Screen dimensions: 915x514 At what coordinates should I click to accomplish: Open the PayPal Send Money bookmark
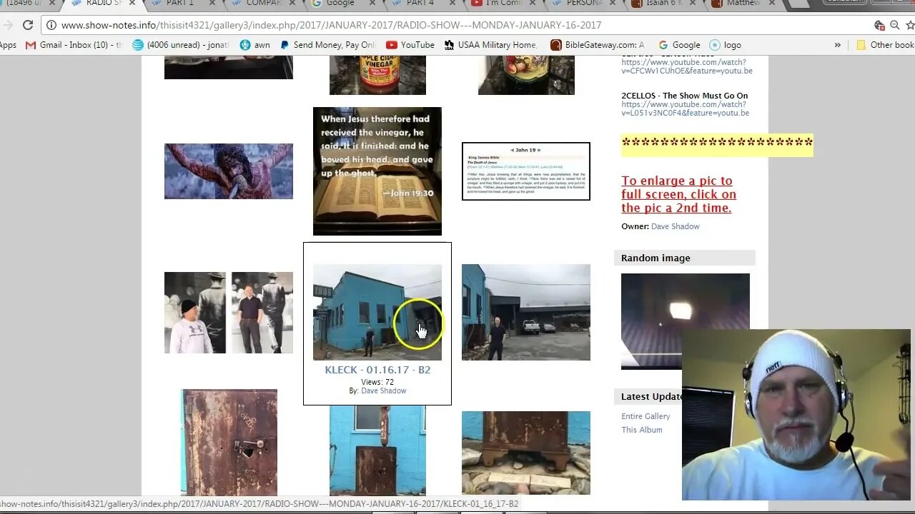327,44
